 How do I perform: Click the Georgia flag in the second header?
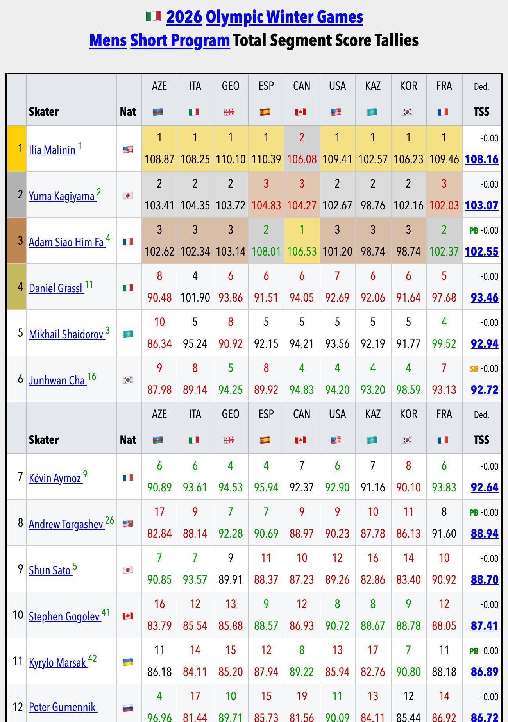229,440
